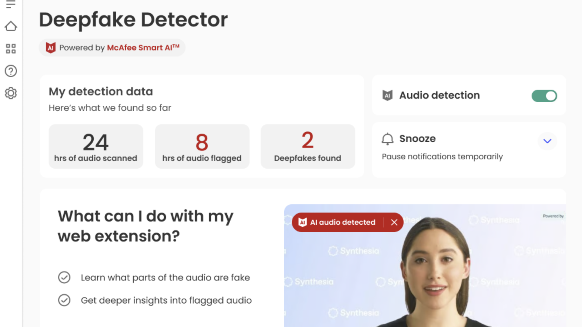Open the home icon in the sidebar
The height and width of the screenshot is (327, 582).
[11, 27]
